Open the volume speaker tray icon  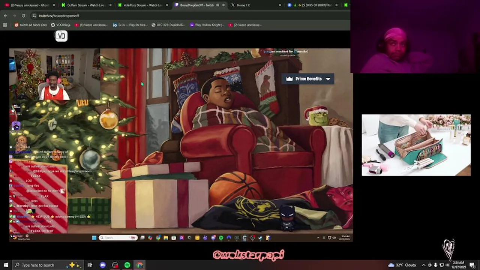pos(447,265)
